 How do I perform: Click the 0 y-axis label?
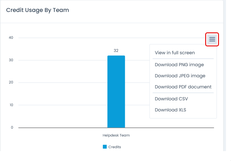tap(12, 127)
